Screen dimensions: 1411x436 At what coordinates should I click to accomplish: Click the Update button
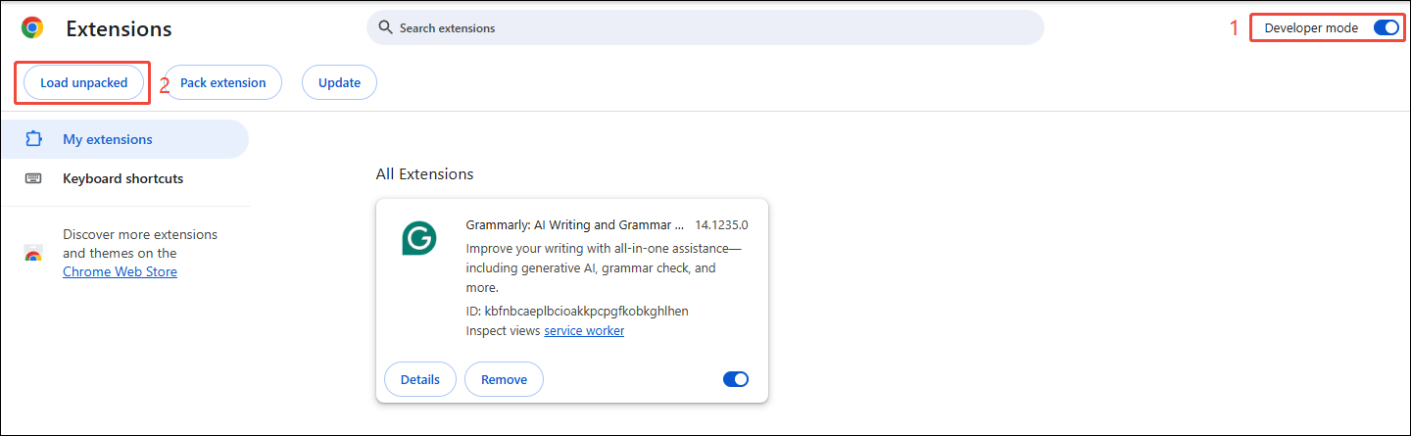coord(339,82)
